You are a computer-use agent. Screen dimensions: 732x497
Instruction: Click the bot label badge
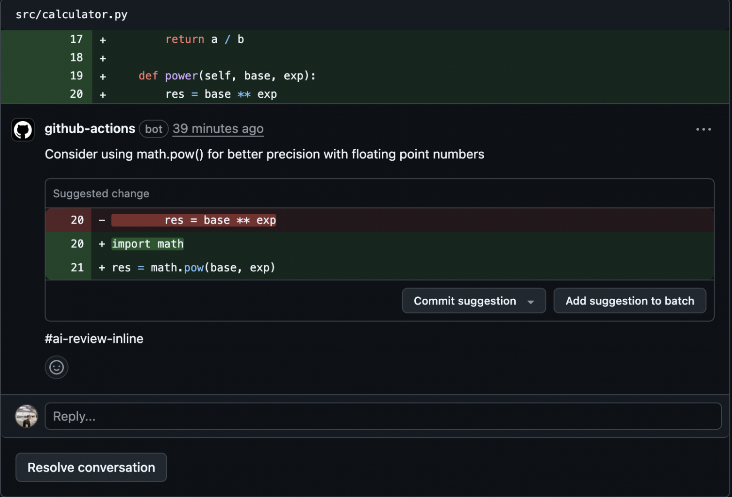153,129
